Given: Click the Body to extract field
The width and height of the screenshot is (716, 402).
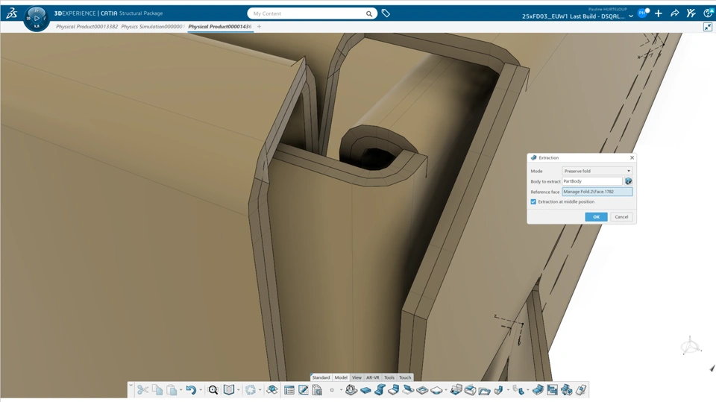Looking at the screenshot, I should 591,181.
